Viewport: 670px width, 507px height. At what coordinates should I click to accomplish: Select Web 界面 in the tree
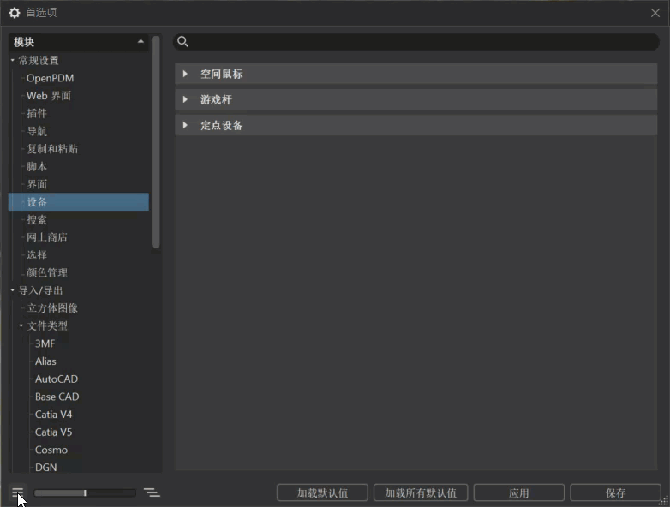49,96
